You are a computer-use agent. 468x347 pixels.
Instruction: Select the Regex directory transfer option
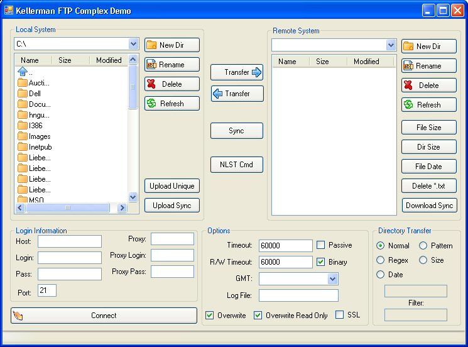tap(381, 260)
